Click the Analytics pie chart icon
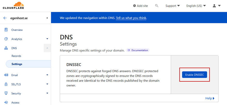The image size is (227, 105). tap(6, 39)
